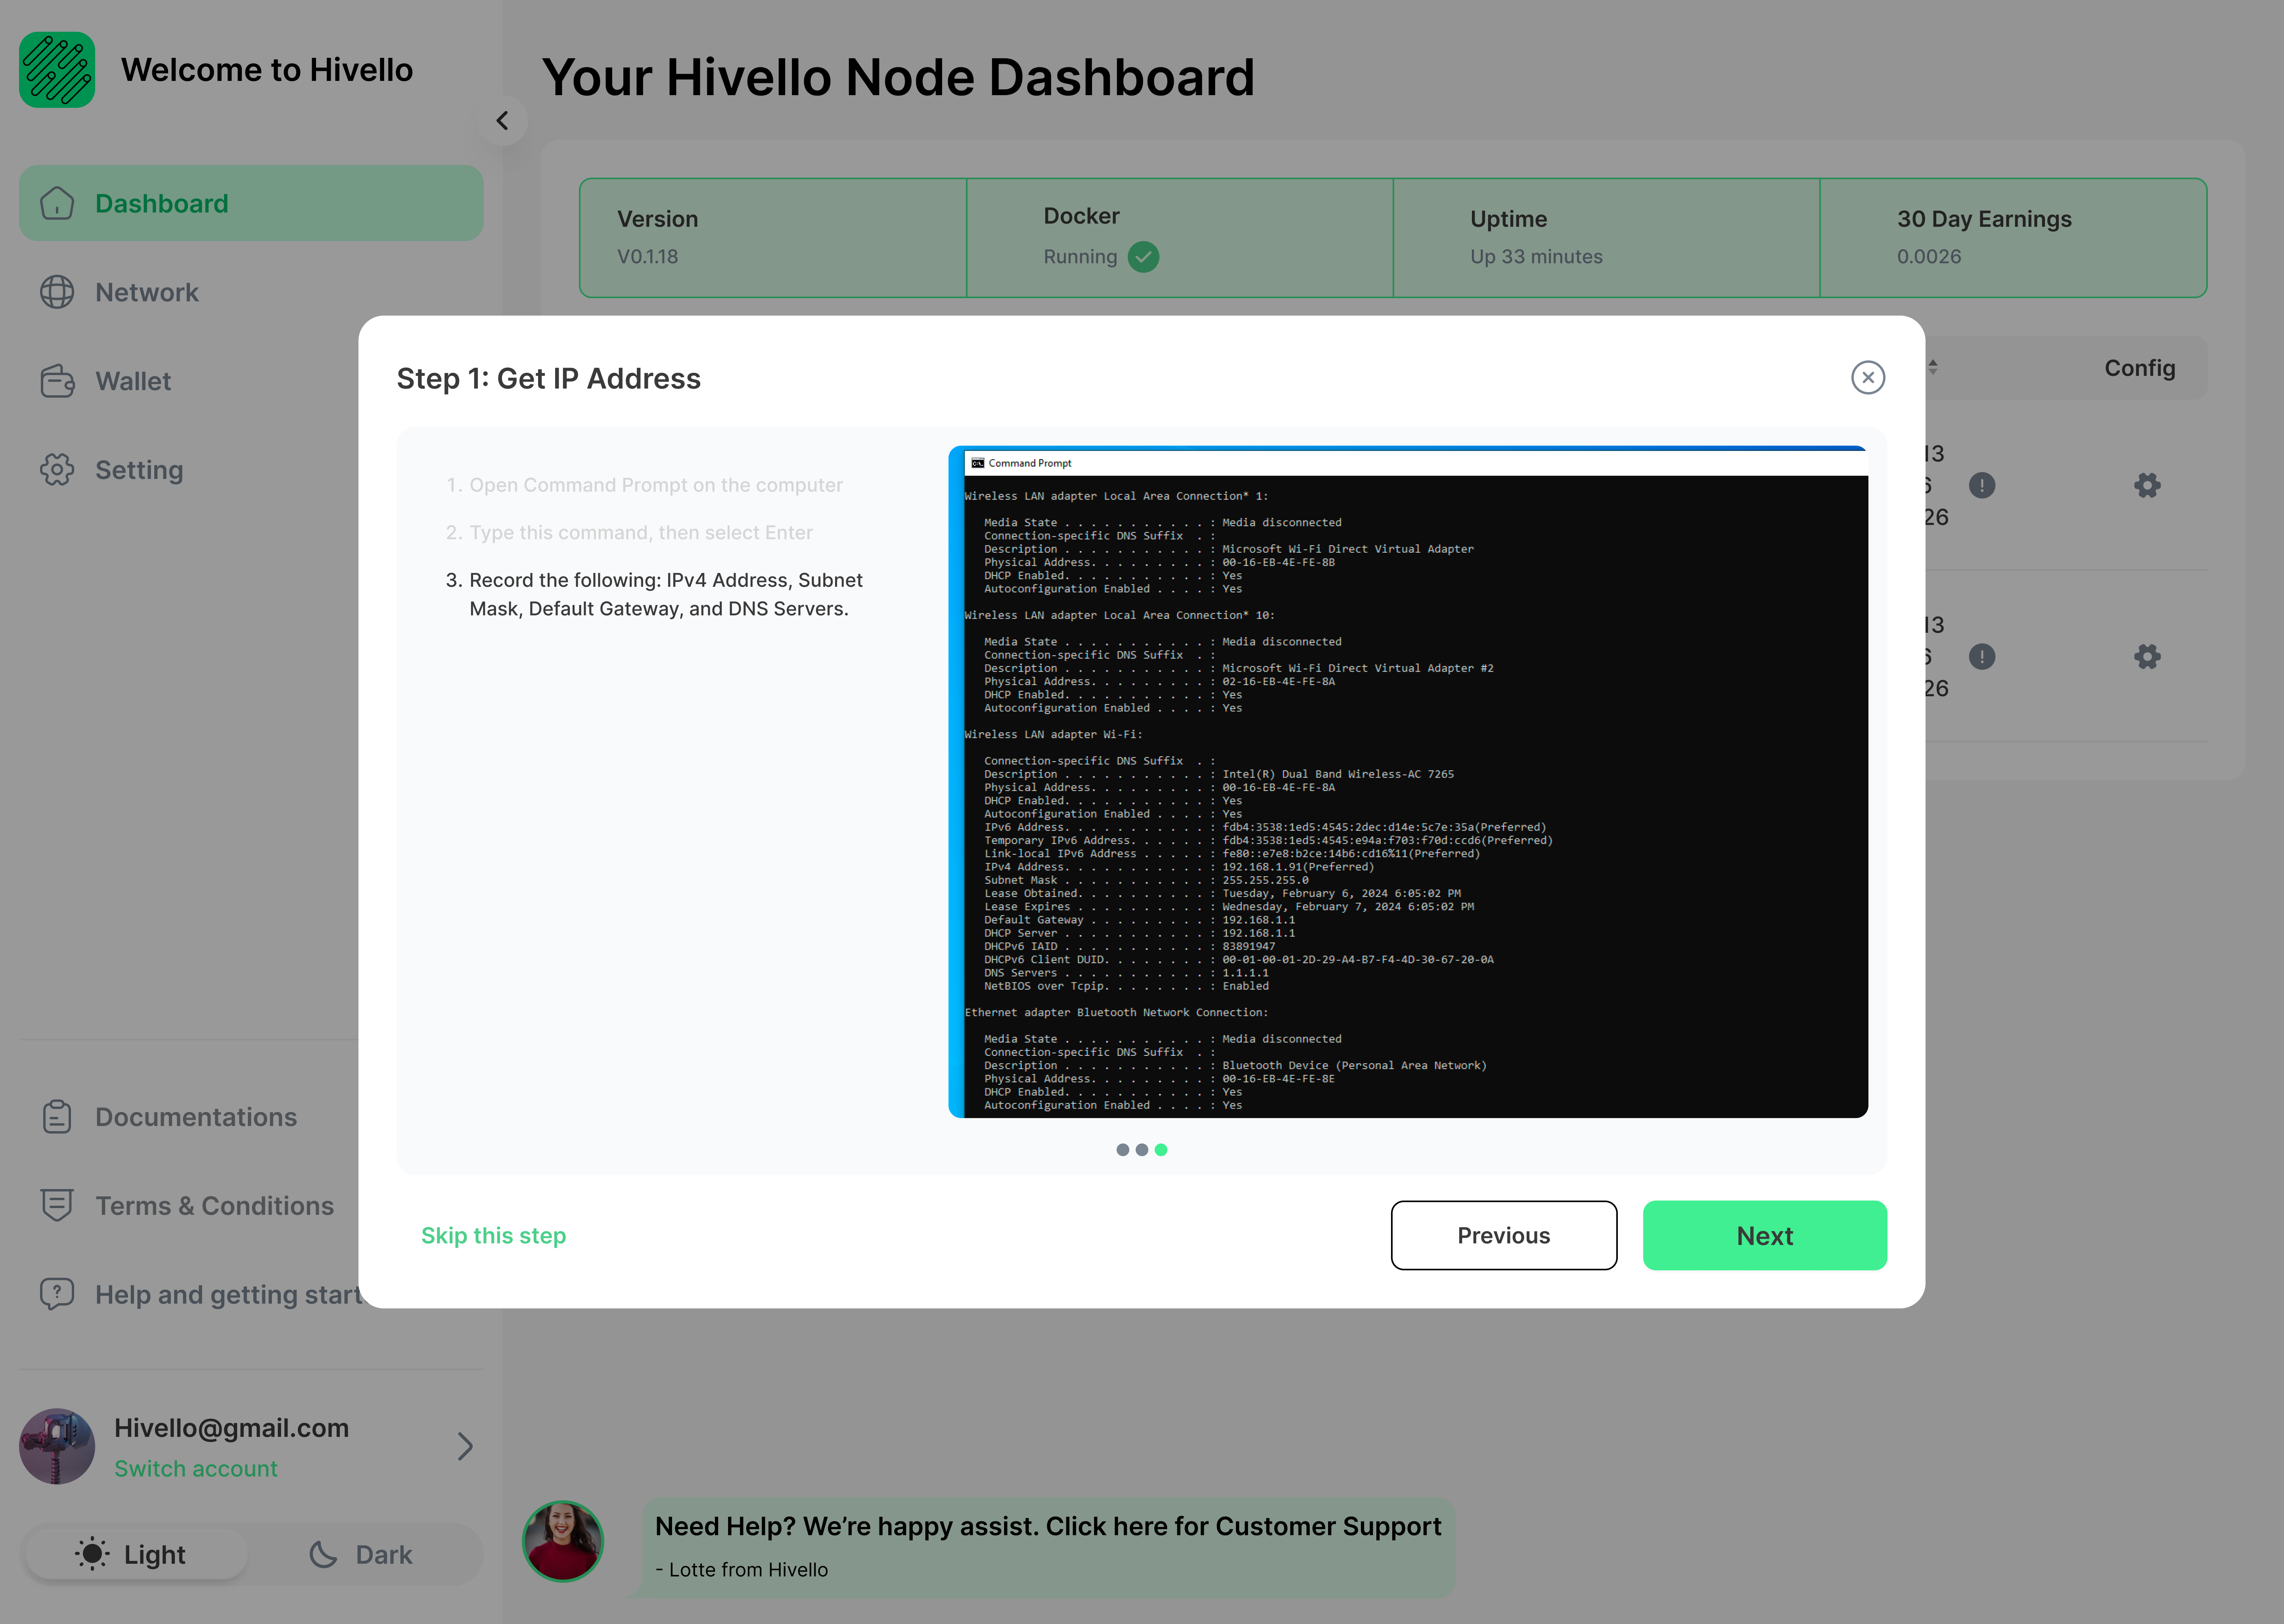Click the Setting gear sidebar icon
This screenshot has height=1624, width=2284.
click(x=57, y=470)
